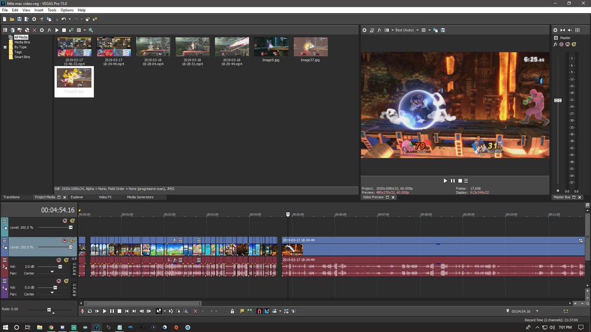Open the Project Media views dropdown arrow
Image resolution: width=591 pixels, height=332 pixels.
85,30
